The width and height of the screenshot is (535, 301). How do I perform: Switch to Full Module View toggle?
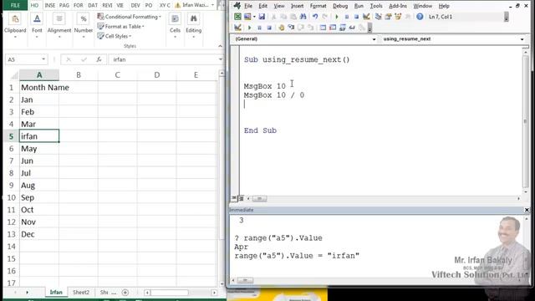click(x=241, y=198)
